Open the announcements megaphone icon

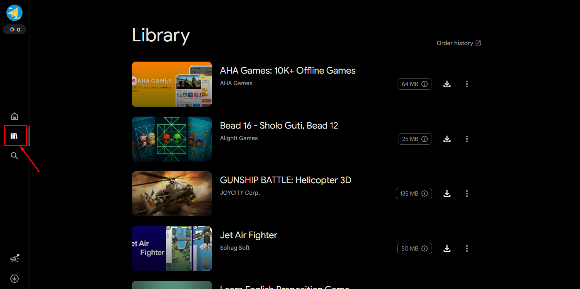tap(15, 259)
